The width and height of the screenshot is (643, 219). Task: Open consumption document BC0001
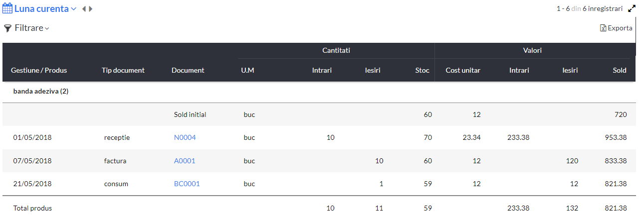coord(187,184)
